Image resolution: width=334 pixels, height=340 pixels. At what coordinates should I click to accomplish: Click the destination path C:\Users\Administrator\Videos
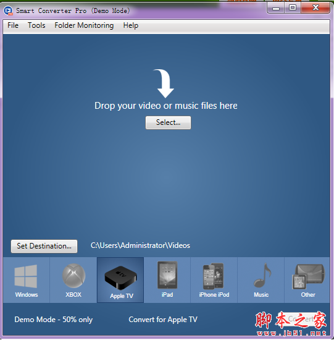click(140, 245)
